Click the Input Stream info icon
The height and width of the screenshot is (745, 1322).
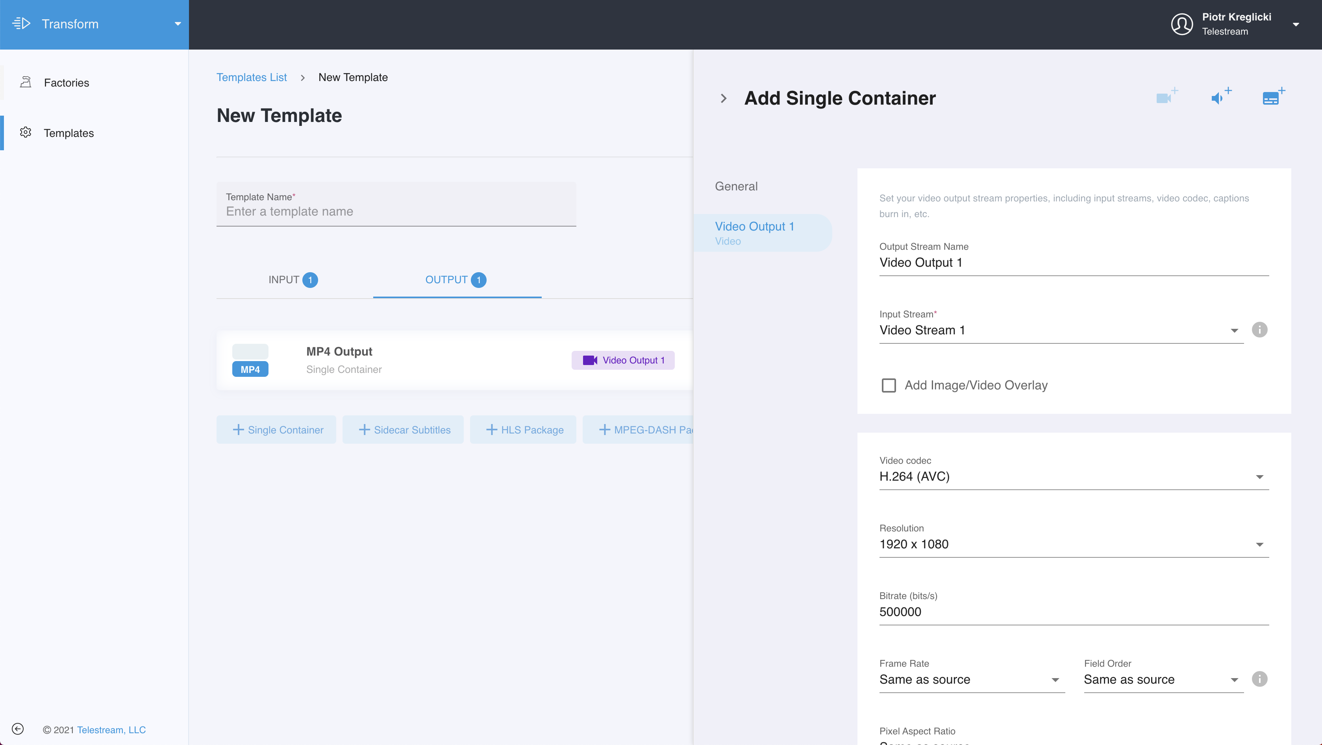(1259, 330)
